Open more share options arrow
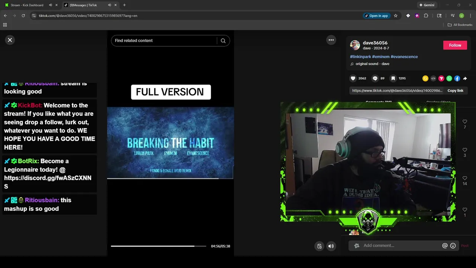This screenshot has width=476, height=268. pos(465,78)
